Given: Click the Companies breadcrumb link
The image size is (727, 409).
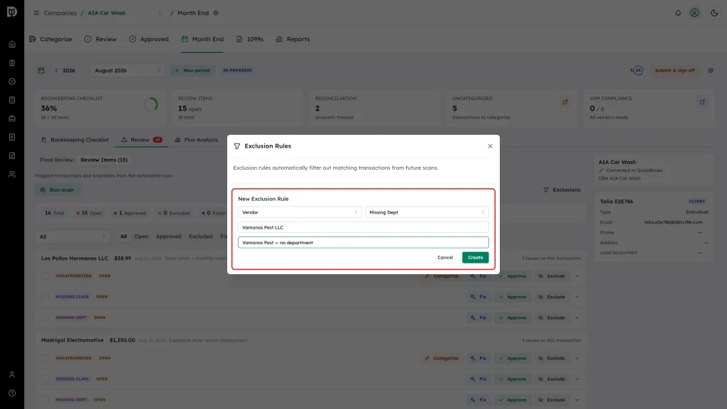Looking at the screenshot, I should (60, 13).
